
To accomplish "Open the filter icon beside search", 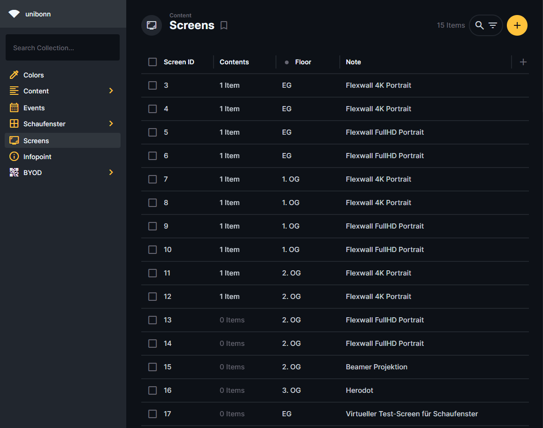I will [x=493, y=25].
